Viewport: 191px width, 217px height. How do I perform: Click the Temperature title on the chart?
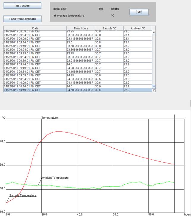point(50,118)
